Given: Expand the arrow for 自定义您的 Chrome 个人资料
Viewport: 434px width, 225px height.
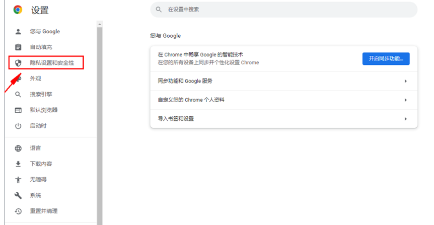Looking at the screenshot, I should (405, 100).
